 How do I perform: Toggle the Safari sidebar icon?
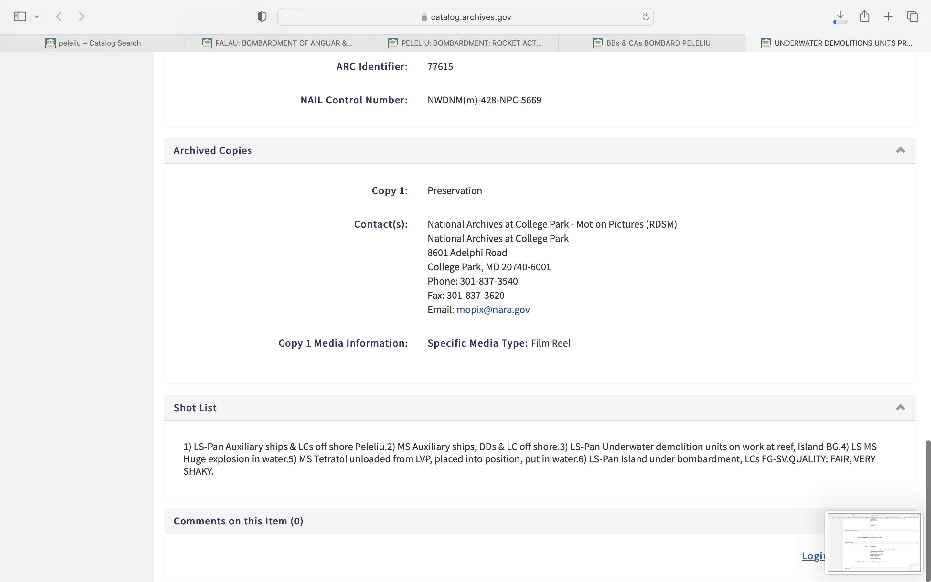20,16
